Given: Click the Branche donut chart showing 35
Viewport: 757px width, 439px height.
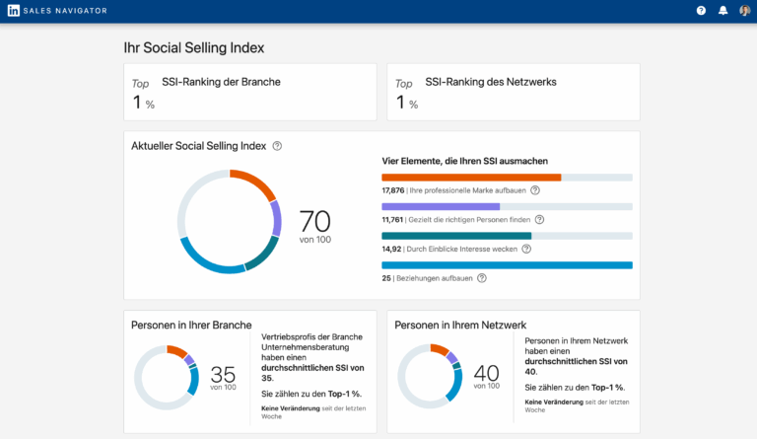Looking at the screenshot, I should 167,377.
